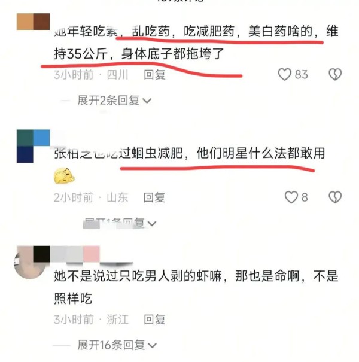
Task: Dislike the Sichuan comment via broken heart
Action: [x=335, y=74]
